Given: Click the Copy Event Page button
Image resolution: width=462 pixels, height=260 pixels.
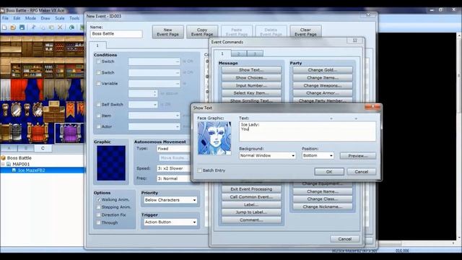Looking at the screenshot, I should 202,32.
